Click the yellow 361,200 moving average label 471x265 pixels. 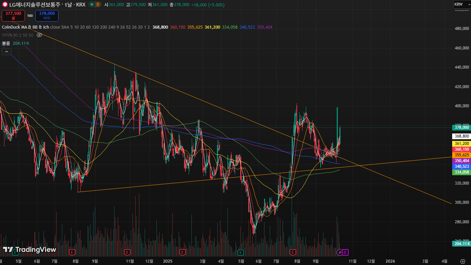[461, 144]
